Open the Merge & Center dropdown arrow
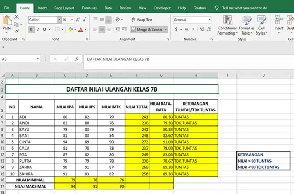The image size is (294, 194). coord(166,29)
